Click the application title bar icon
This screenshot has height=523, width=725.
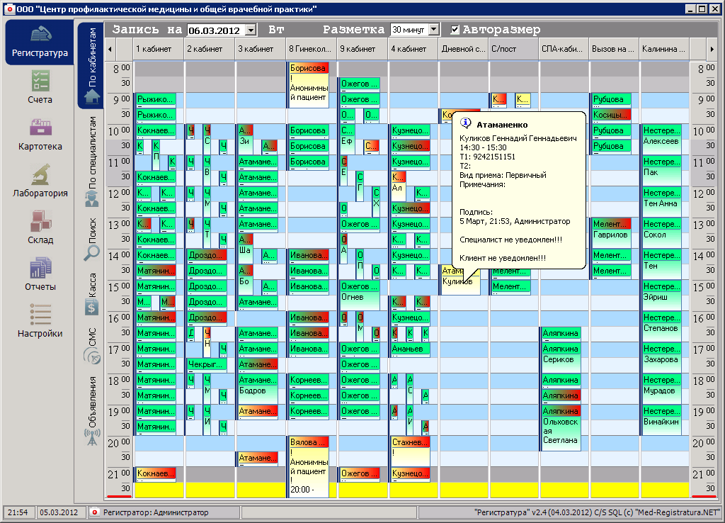[8, 9]
